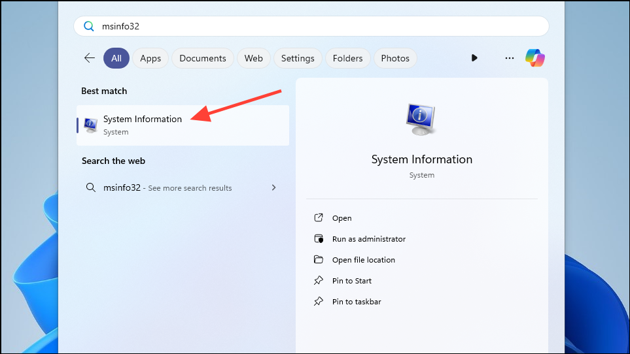Go back using the left arrow icon
Image resolution: width=630 pixels, height=354 pixels.
click(x=90, y=58)
